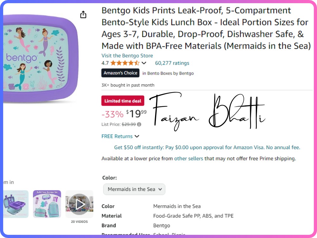317x238 pixels.
Task: Select the open lunch box compartments thumbnail
Action: click(x=16, y=204)
